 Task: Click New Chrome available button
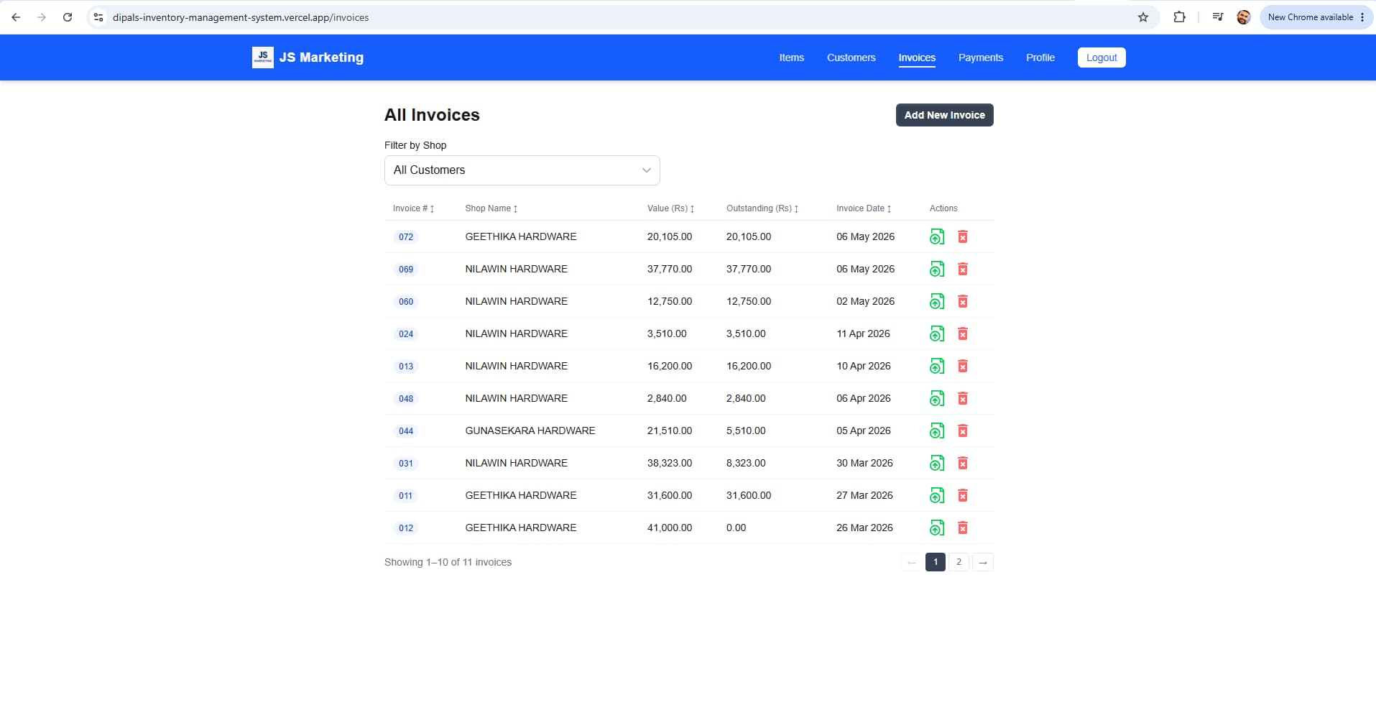[1316, 17]
